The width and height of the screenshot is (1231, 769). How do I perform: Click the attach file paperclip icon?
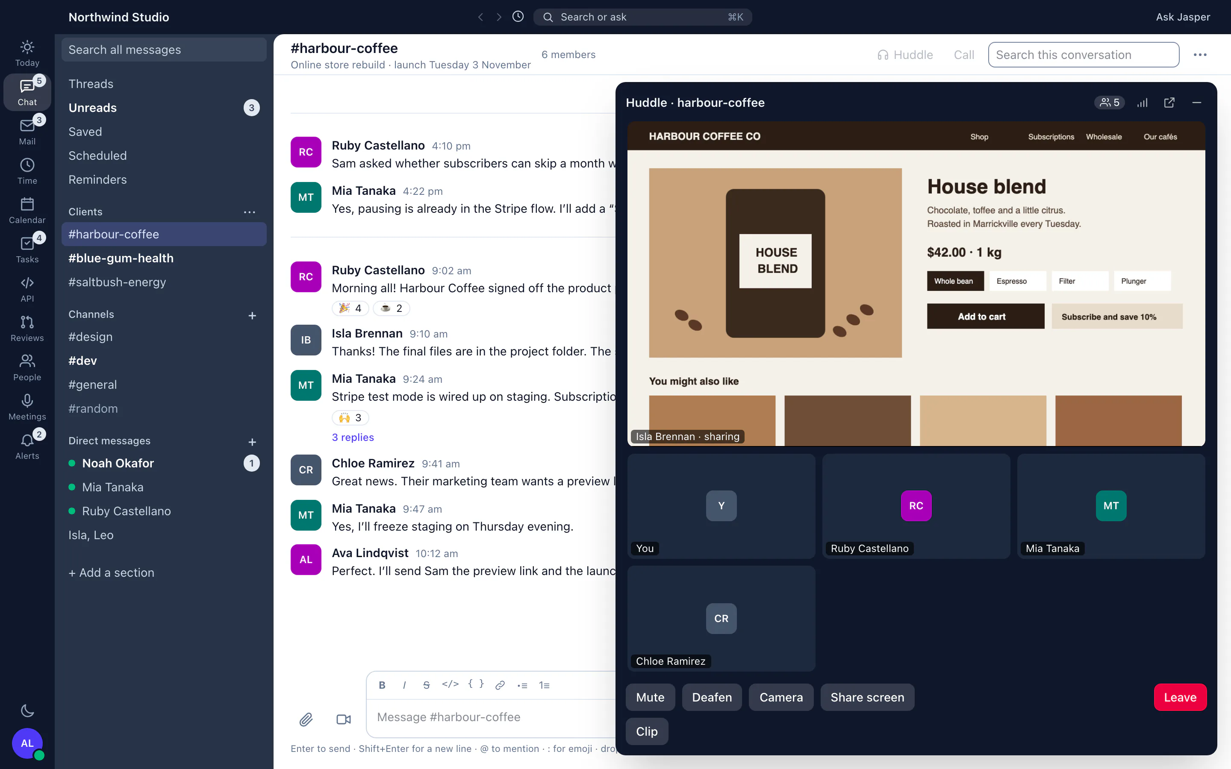click(x=306, y=719)
